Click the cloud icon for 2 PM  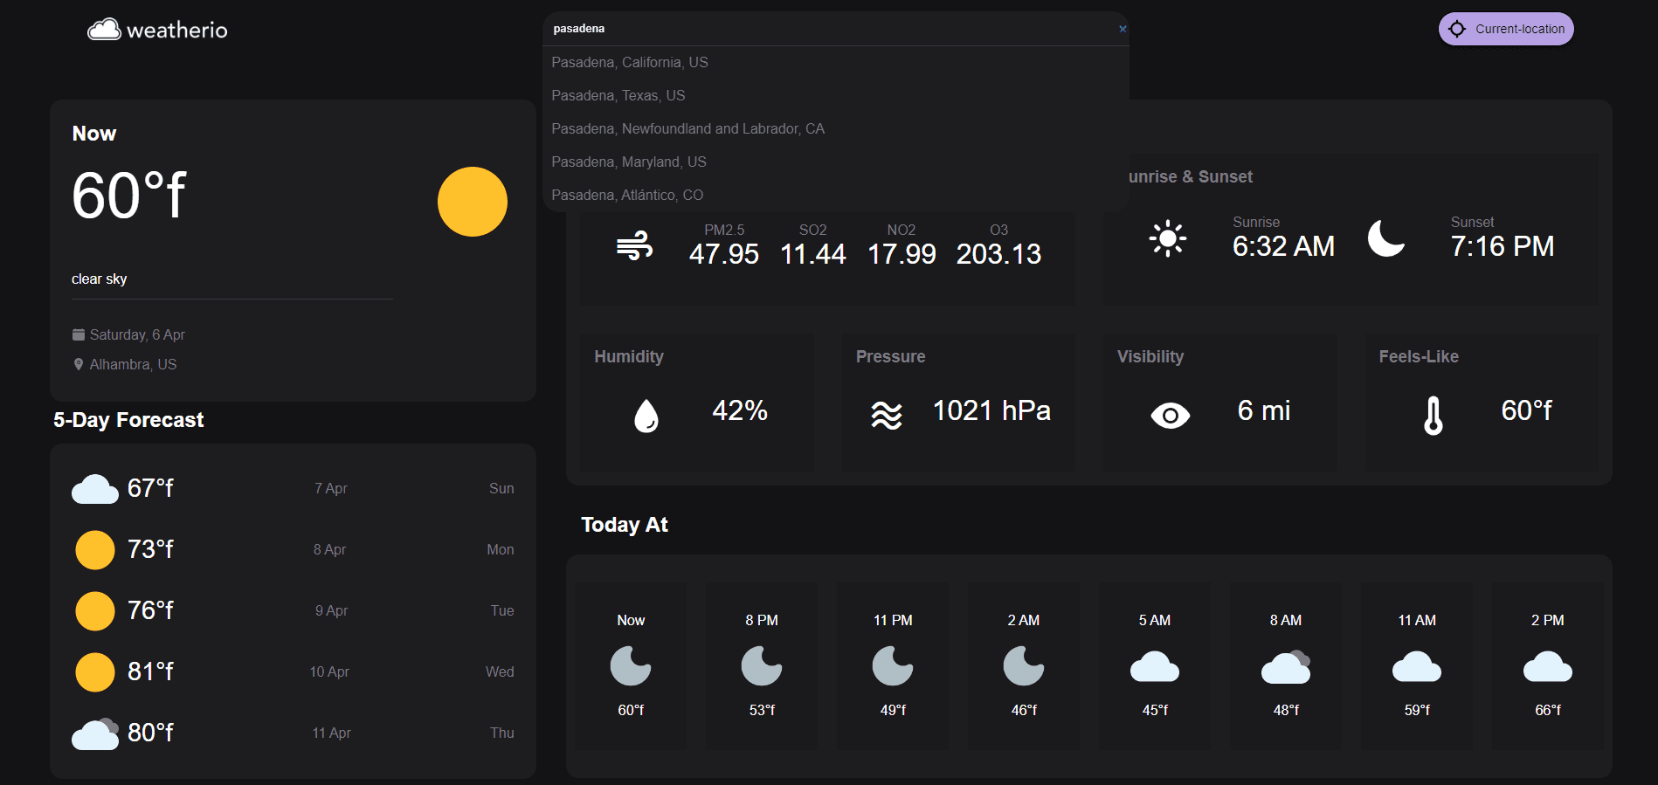(1548, 666)
